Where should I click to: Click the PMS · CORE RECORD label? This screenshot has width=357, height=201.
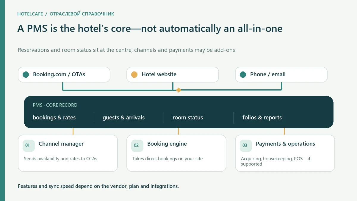pyautogui.click(x=55, y=105)
